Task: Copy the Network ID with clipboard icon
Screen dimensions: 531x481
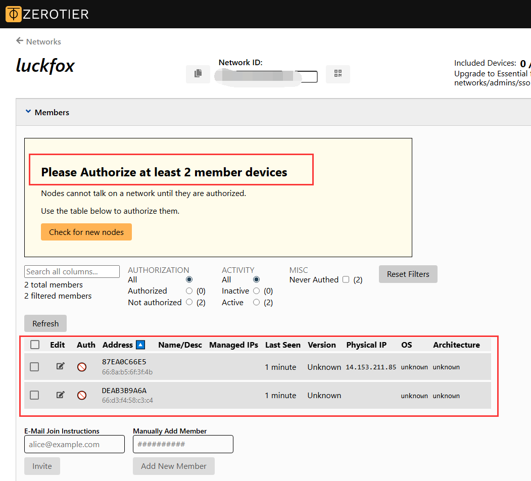Action: [198, 74]
